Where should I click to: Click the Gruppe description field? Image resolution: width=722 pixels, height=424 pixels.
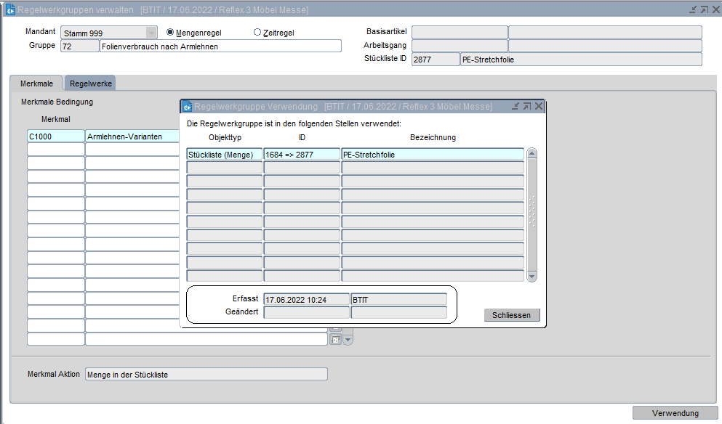tap(220, 46)
